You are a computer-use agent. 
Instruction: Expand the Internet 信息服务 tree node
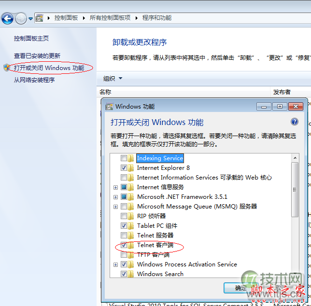click(x=115, y=187)
